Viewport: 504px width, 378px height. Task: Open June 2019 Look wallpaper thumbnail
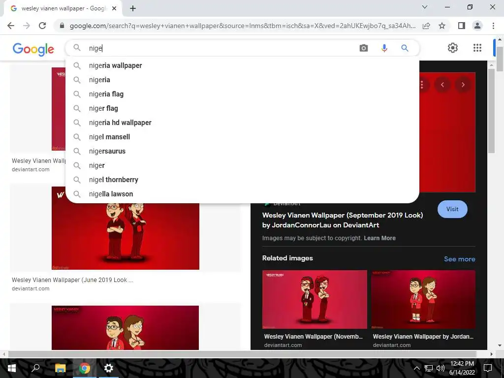pyautogui.click(x=126, y=228)
